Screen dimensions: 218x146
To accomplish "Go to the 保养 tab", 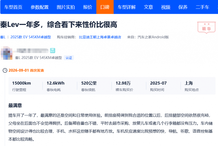I will (183, 7).
